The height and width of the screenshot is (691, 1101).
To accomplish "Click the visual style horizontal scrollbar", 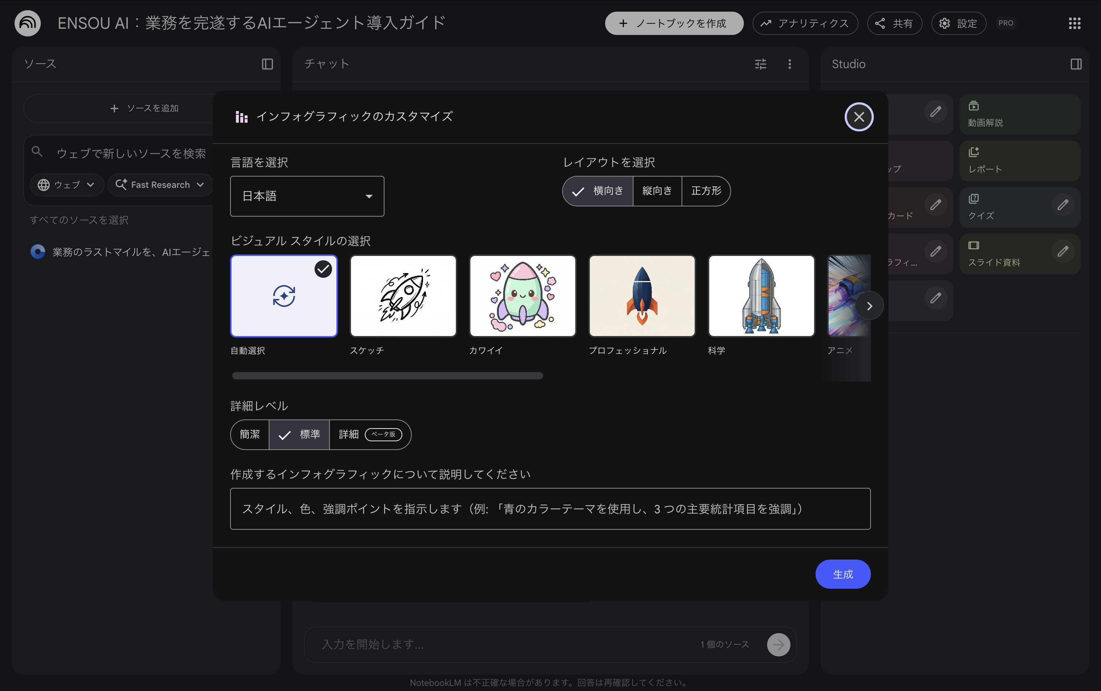I will (387, 376).
